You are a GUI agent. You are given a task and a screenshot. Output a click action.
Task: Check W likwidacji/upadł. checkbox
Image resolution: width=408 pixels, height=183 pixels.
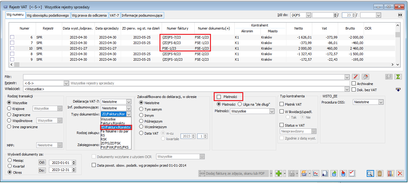point(281,112)
